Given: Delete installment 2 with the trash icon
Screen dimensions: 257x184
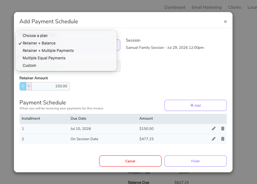Looking at the screenshot, I should click(223, 139).
